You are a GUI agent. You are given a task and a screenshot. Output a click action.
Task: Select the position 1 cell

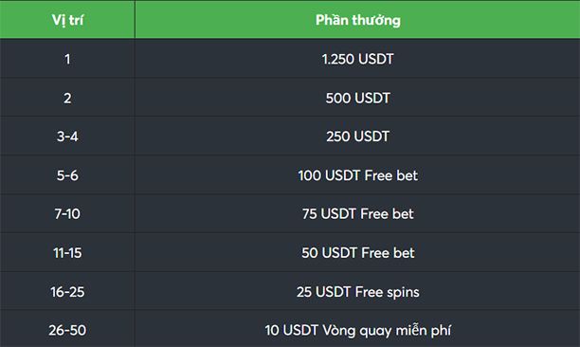click(x=67, y=59)
